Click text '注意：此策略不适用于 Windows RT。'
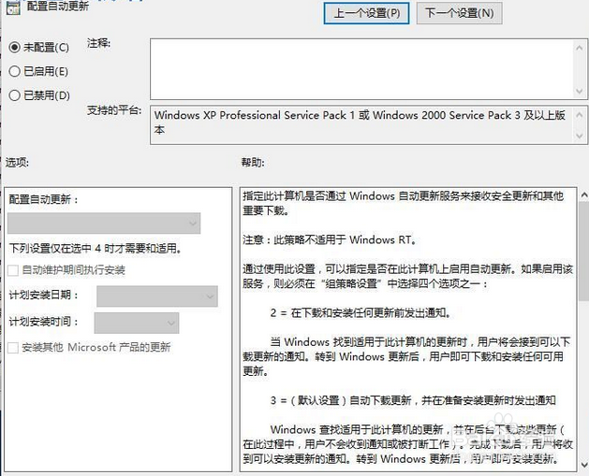589x476 pixels. (x=329, y=239)
